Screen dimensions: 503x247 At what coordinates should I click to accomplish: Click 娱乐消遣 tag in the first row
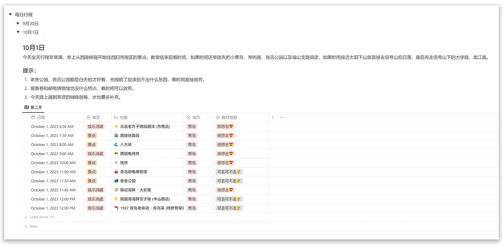pyautogui.click(x=95, y=127)
